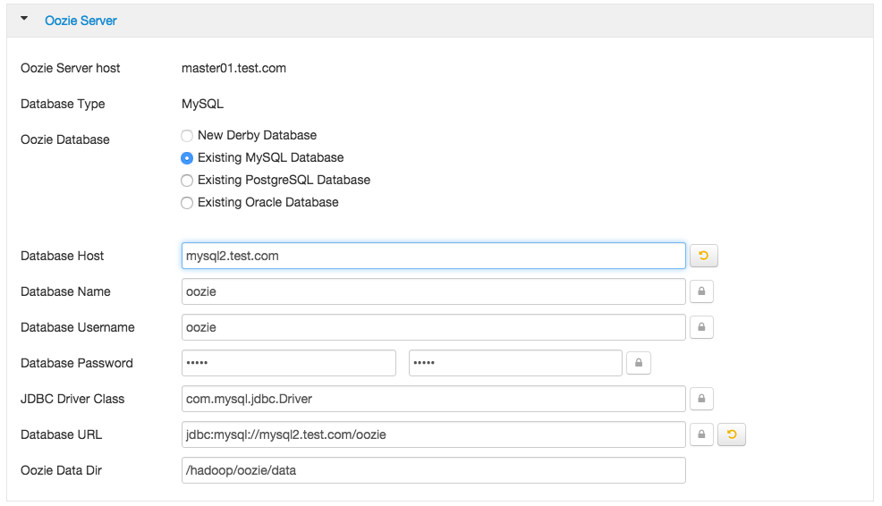Image resolution: width=882 pixels, height=506 pixels.
Task: Choose Existing Oracle Database radio button
Action: (x=187, y=203)
